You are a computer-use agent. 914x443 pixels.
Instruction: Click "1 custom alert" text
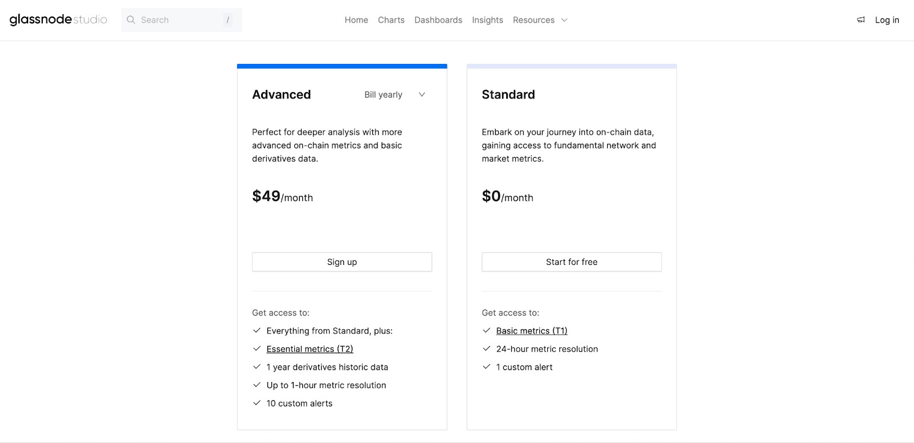(524, 367)
